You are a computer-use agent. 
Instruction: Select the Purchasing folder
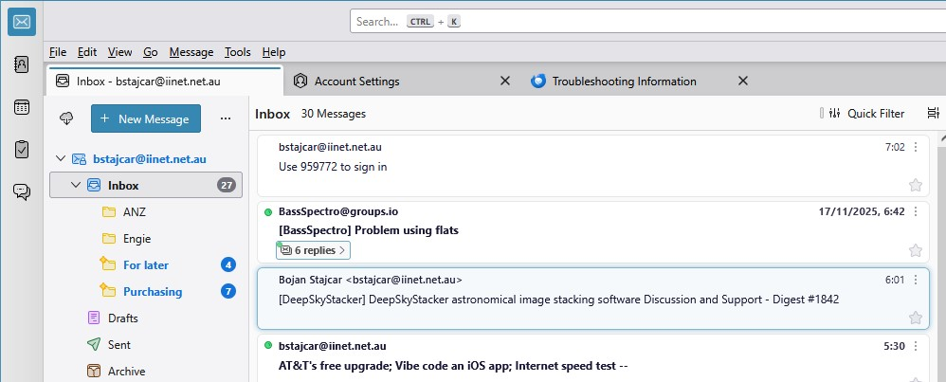(152, 292)
